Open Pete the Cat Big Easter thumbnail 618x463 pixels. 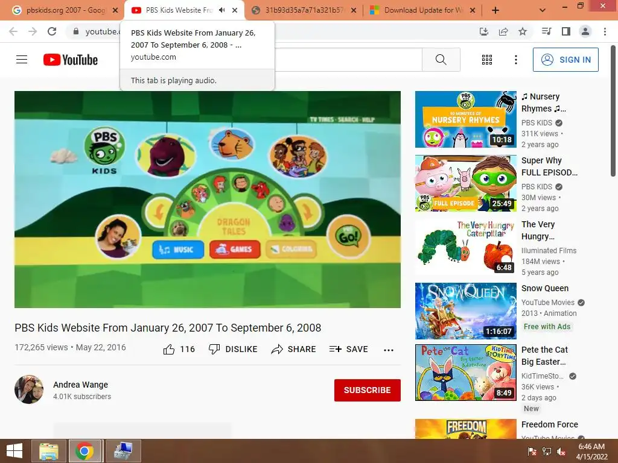point(465,373)
